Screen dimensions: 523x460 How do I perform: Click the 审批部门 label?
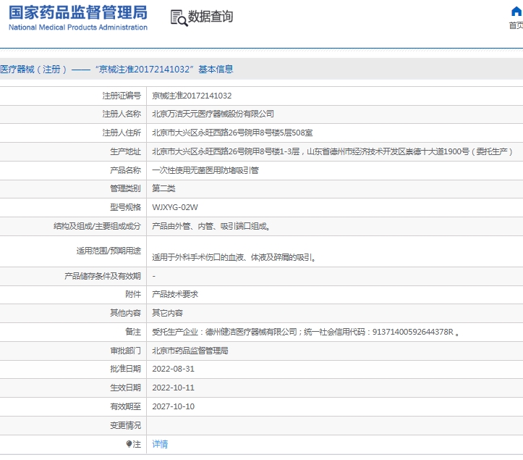tap(126, 351)
